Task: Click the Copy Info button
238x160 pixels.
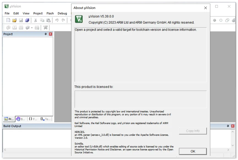Action: coord(193,131)
